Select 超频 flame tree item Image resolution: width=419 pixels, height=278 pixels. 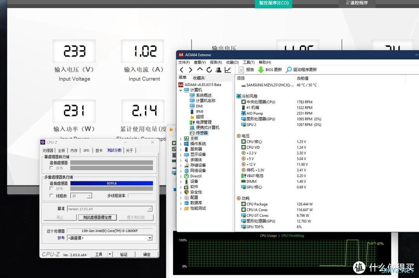pyautogui.click(x=197, y=117)
